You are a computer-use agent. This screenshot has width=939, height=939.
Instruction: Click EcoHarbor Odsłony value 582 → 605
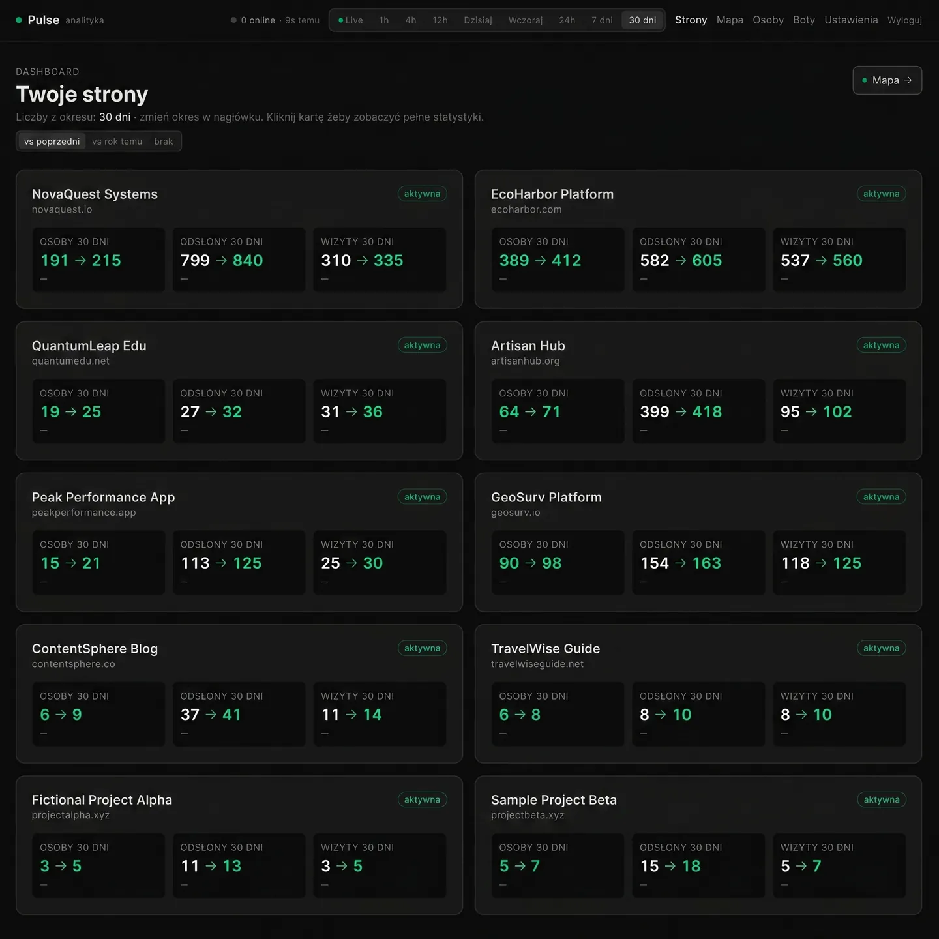tap(681, 260)
